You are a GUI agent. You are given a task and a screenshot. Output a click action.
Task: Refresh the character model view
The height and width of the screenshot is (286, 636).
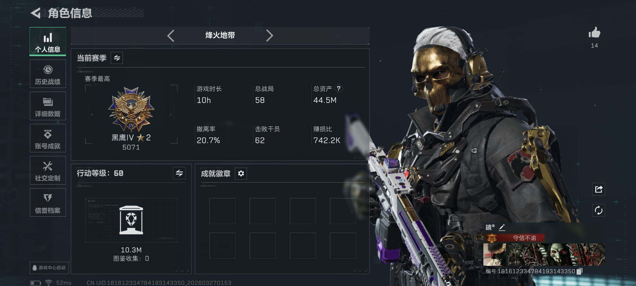(x=599, y=211)
